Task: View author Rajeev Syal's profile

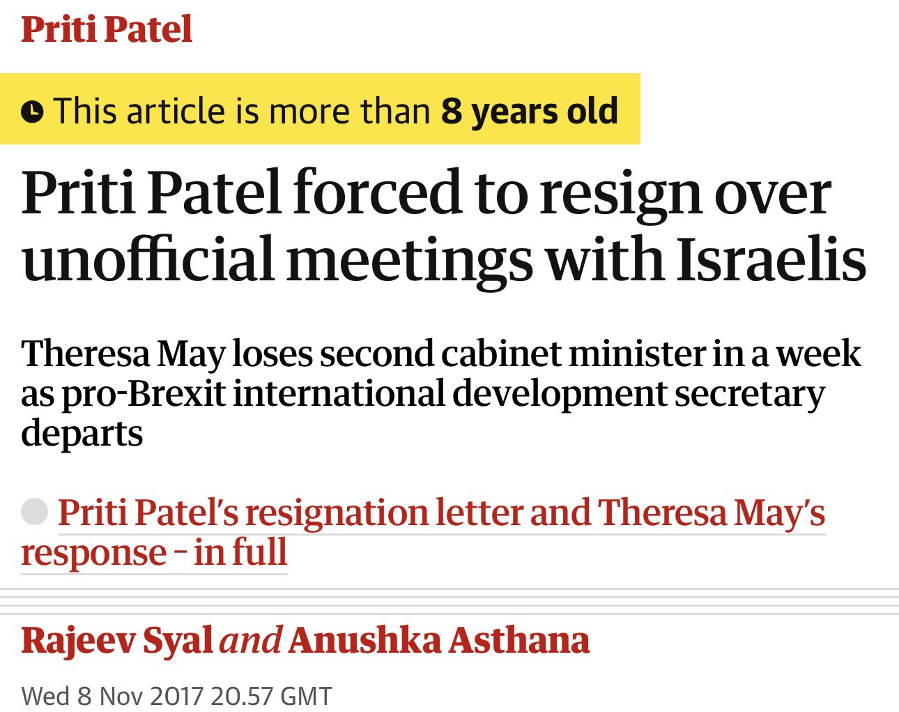Action: point(116,640)
